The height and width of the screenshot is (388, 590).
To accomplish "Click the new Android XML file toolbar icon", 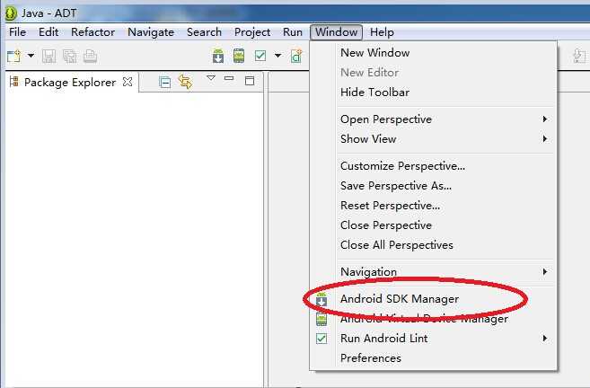I will tap(296, 56).
